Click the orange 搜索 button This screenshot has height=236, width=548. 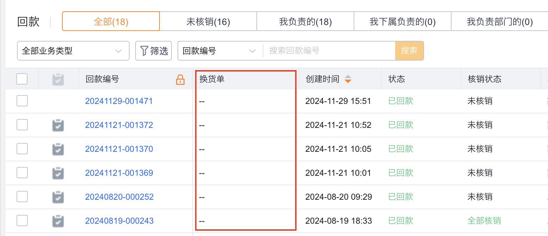click(x=409, y=51)
